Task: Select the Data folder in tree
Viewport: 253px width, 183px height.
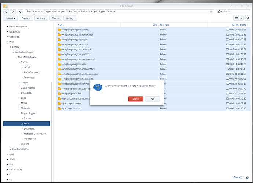Action: click(26, 124)
